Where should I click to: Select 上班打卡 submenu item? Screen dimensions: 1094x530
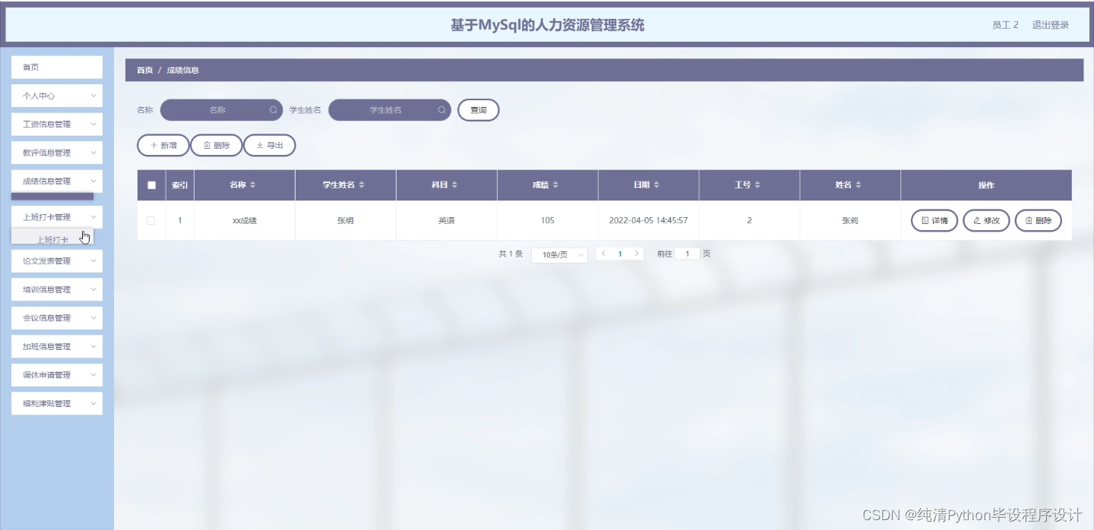[x=52, y=238]
